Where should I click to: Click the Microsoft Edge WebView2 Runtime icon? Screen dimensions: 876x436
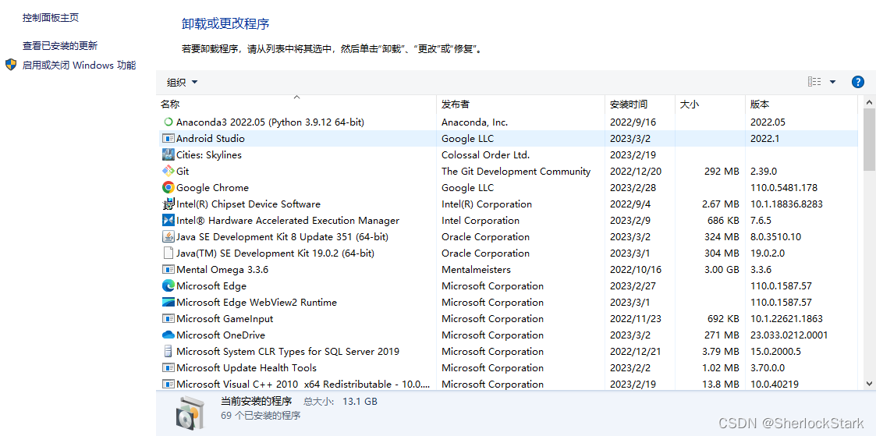[x=168, y=302]
